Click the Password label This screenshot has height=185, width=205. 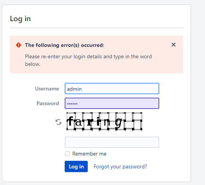[x=48, y=103]
